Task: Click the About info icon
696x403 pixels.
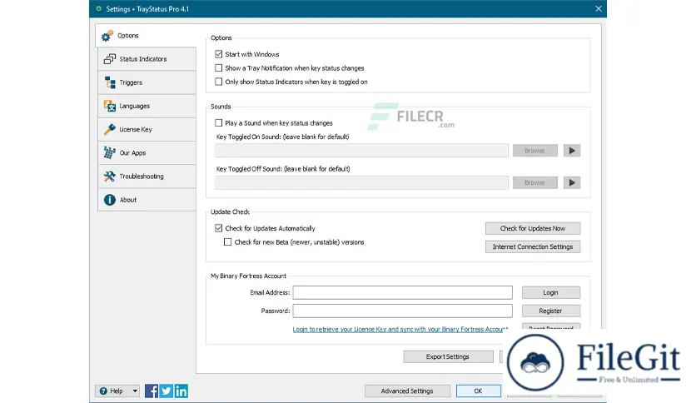Action: [x=109, y=200]
